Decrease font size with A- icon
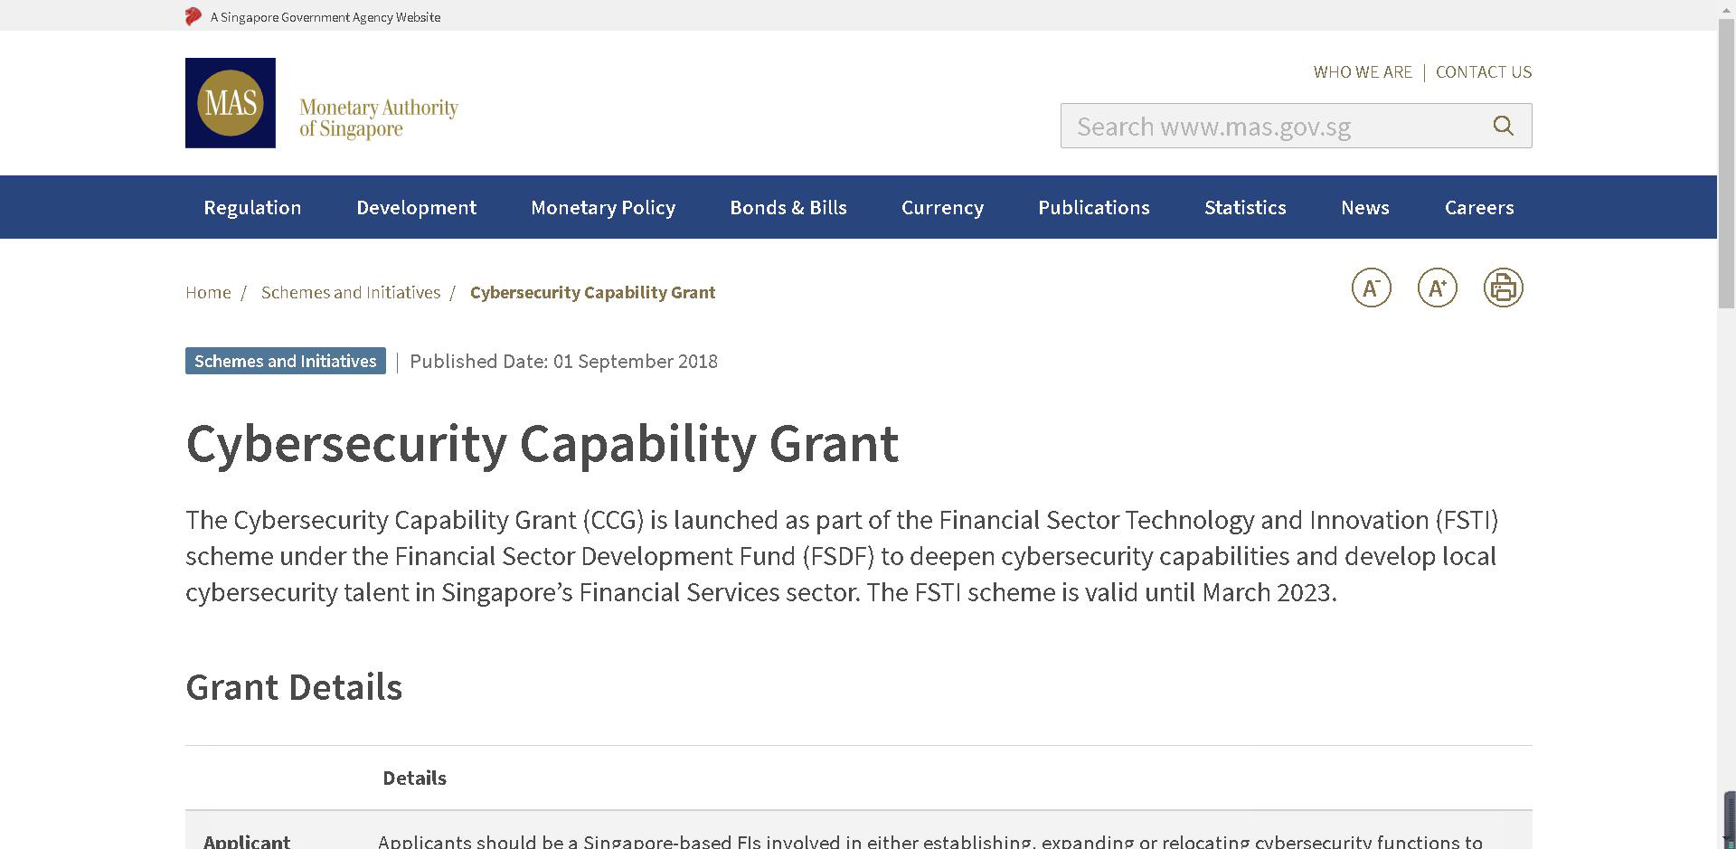The width and height of the screenshot is (1736, 849). click(x=1371, y=288)
